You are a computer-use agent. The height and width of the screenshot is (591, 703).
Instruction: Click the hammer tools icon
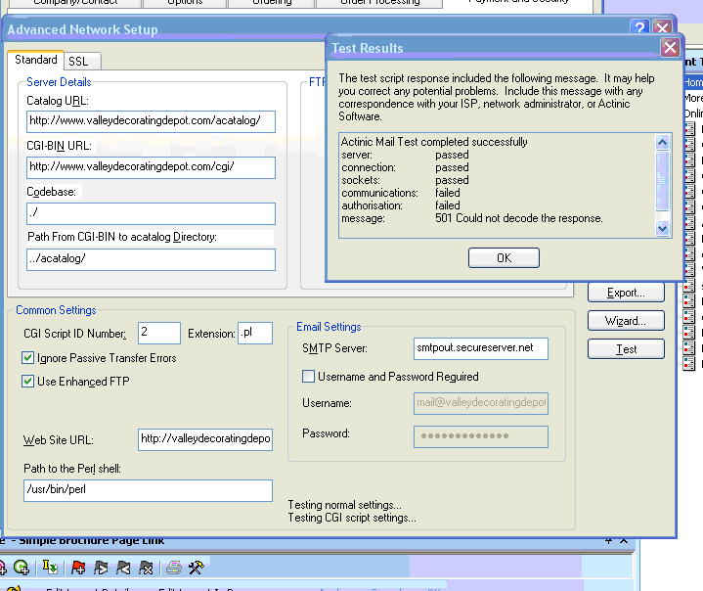(195, 567)
